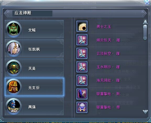Click the 文鳐 green boss portrait
The height and width of the screenshot is (123, 151).
pyautogui.click(x=14, y=29)
